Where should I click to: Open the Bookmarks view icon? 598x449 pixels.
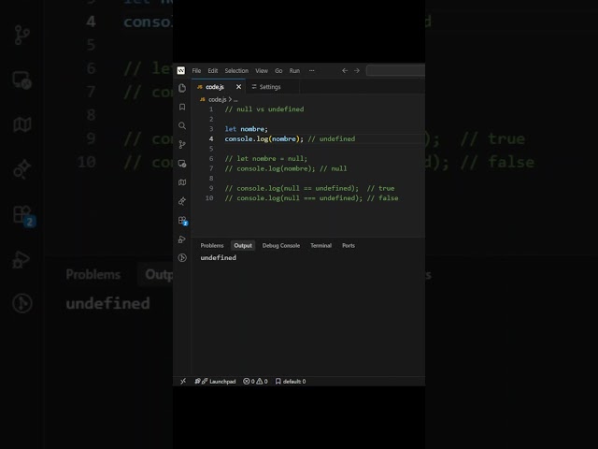click(x=182, y=107)
